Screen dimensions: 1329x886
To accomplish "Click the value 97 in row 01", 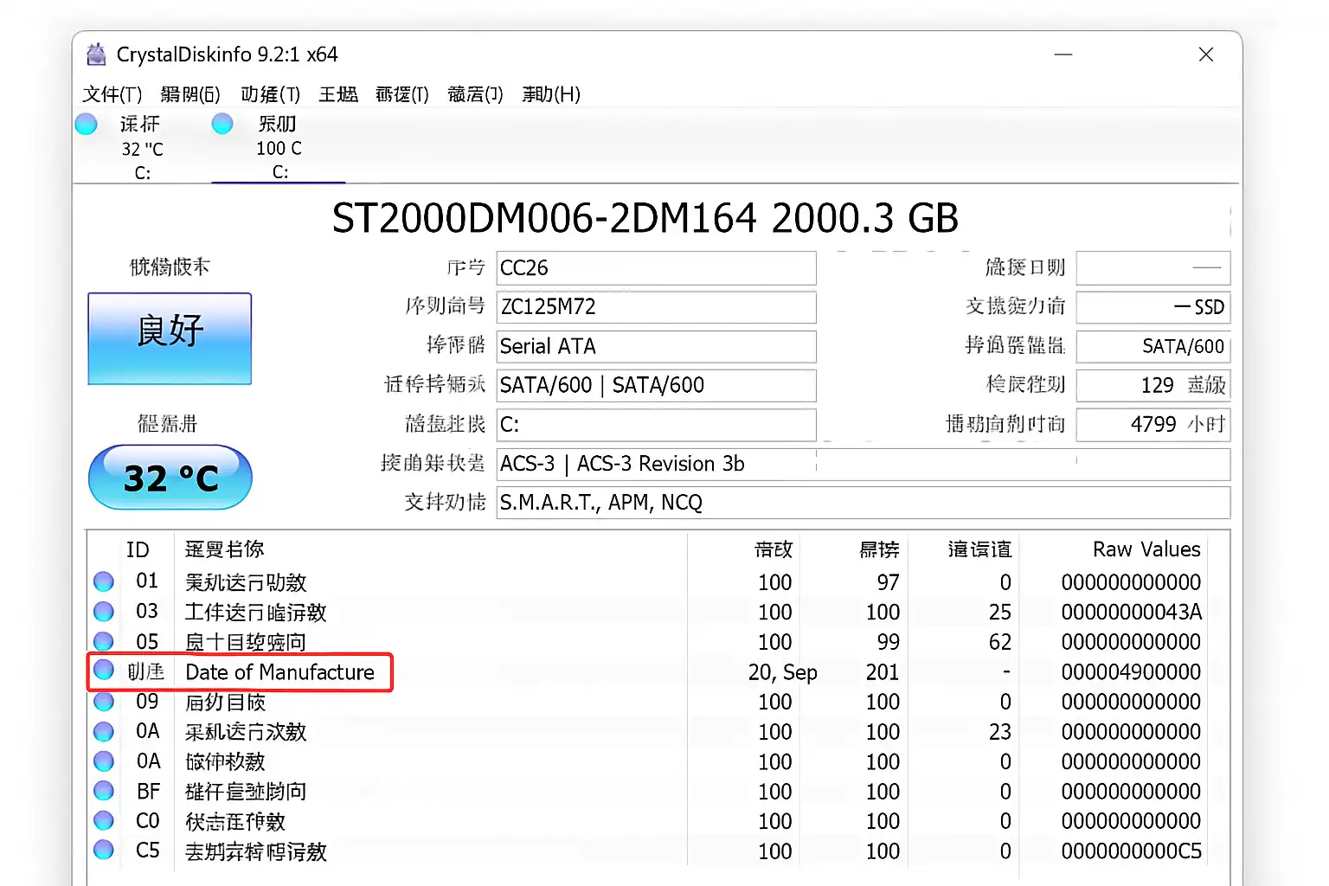I will 889,582.
